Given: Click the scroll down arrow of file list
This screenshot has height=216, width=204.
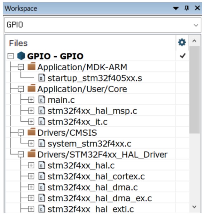Looking at the screenshot, I should click(x=194, y=206).
